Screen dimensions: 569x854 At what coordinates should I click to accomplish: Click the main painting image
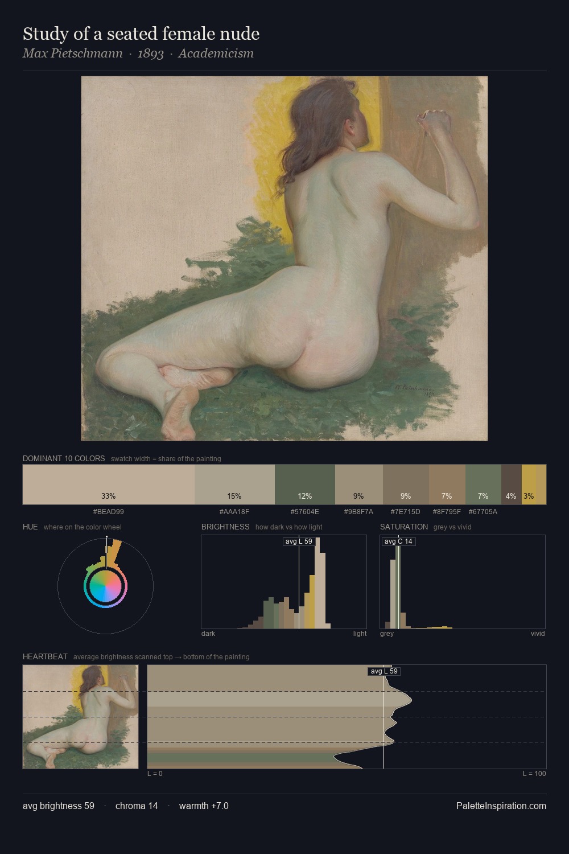coord(284,258)
